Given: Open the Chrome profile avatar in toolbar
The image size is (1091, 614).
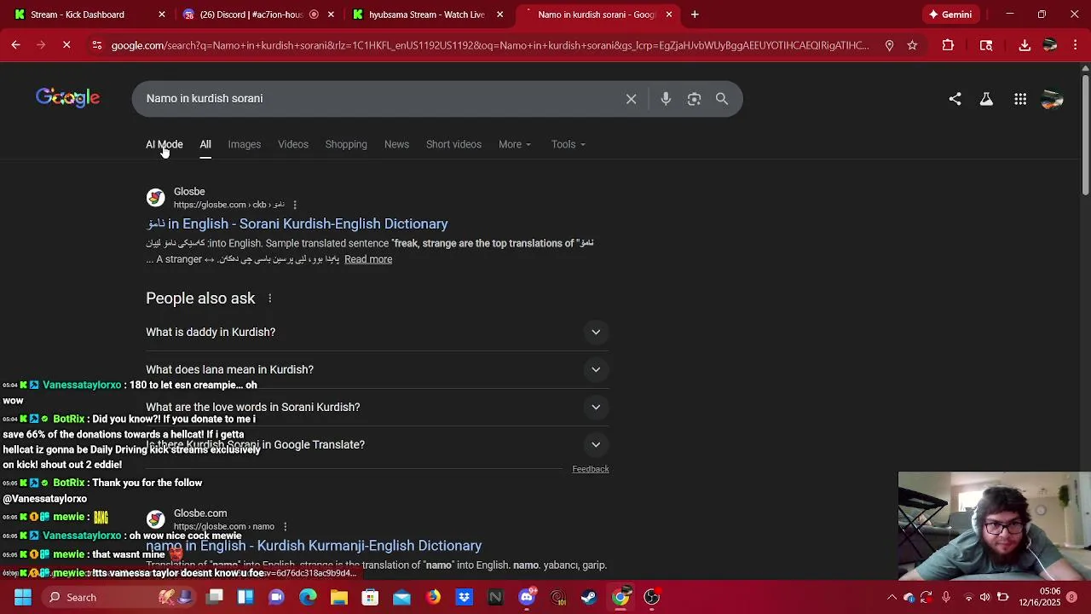Looking at the screenshot, I should [x=1050, y=45].
